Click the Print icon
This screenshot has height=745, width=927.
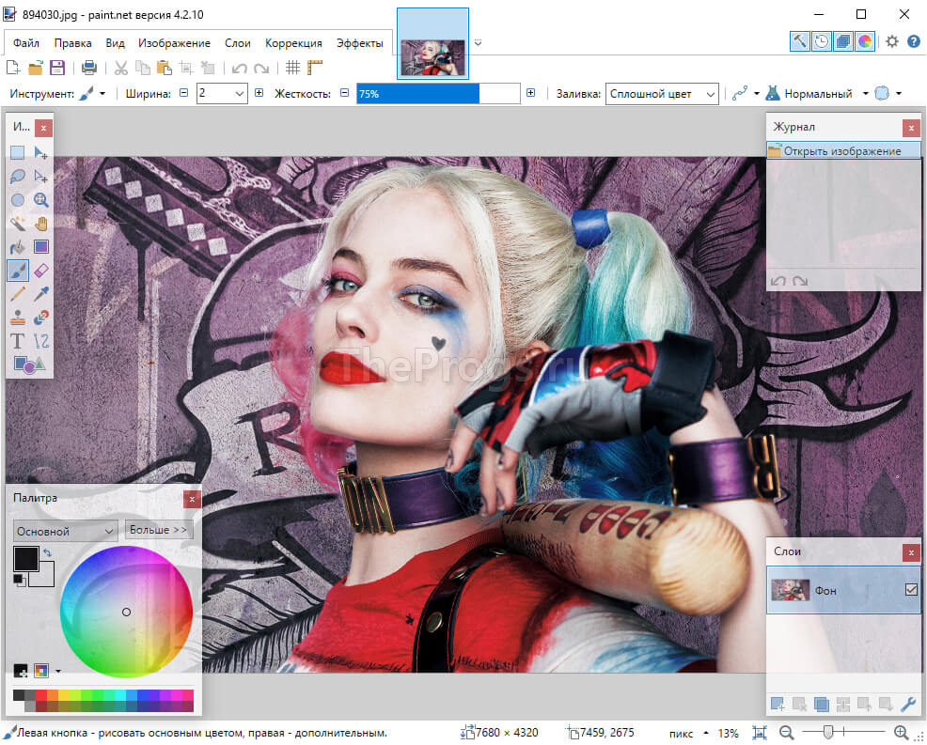tap(88, 68)
